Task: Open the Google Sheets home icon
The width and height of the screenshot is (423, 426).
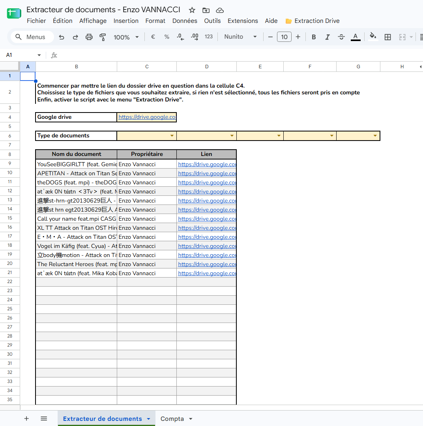Action: [x=14, y=13]
